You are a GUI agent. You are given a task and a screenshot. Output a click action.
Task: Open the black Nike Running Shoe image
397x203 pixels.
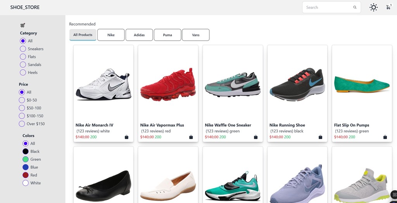(x=297, y=84)
